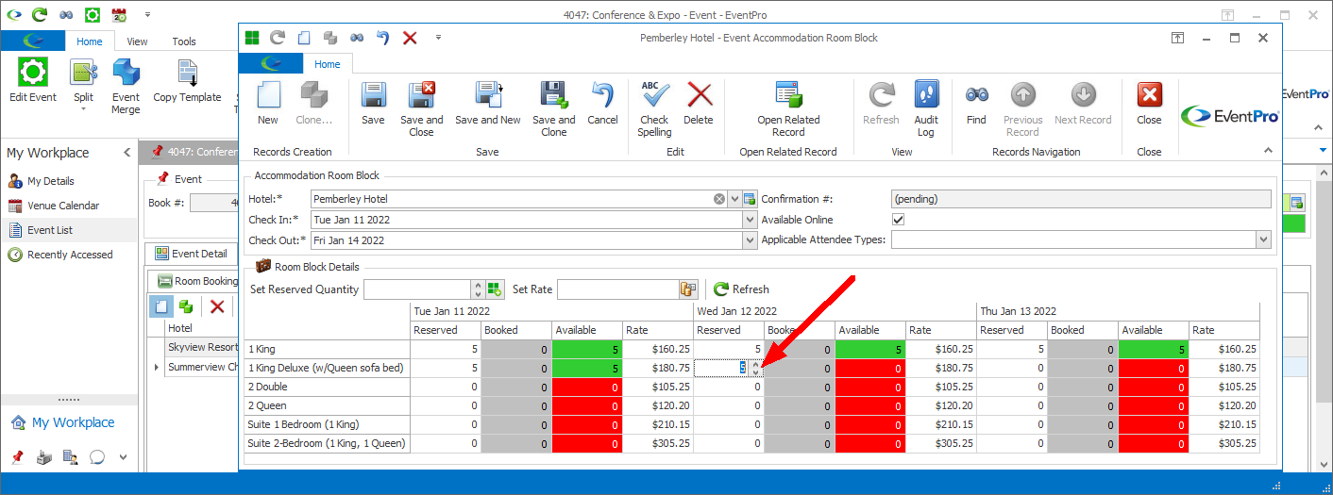Collapse the My Workplace navigation pane
This screenshot has height=495, width=1333.
127,153
